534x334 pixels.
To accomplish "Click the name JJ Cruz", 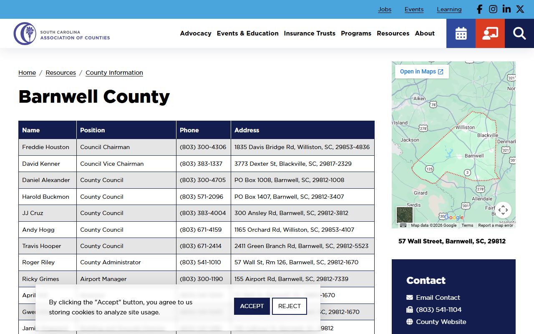I will [33, 213].
